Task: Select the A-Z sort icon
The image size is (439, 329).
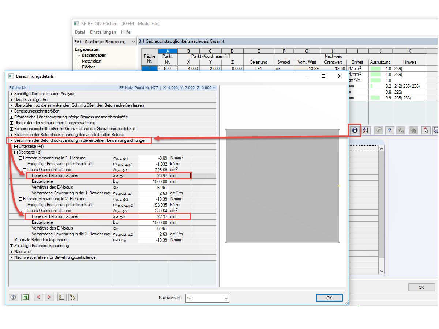Action: 365,130
